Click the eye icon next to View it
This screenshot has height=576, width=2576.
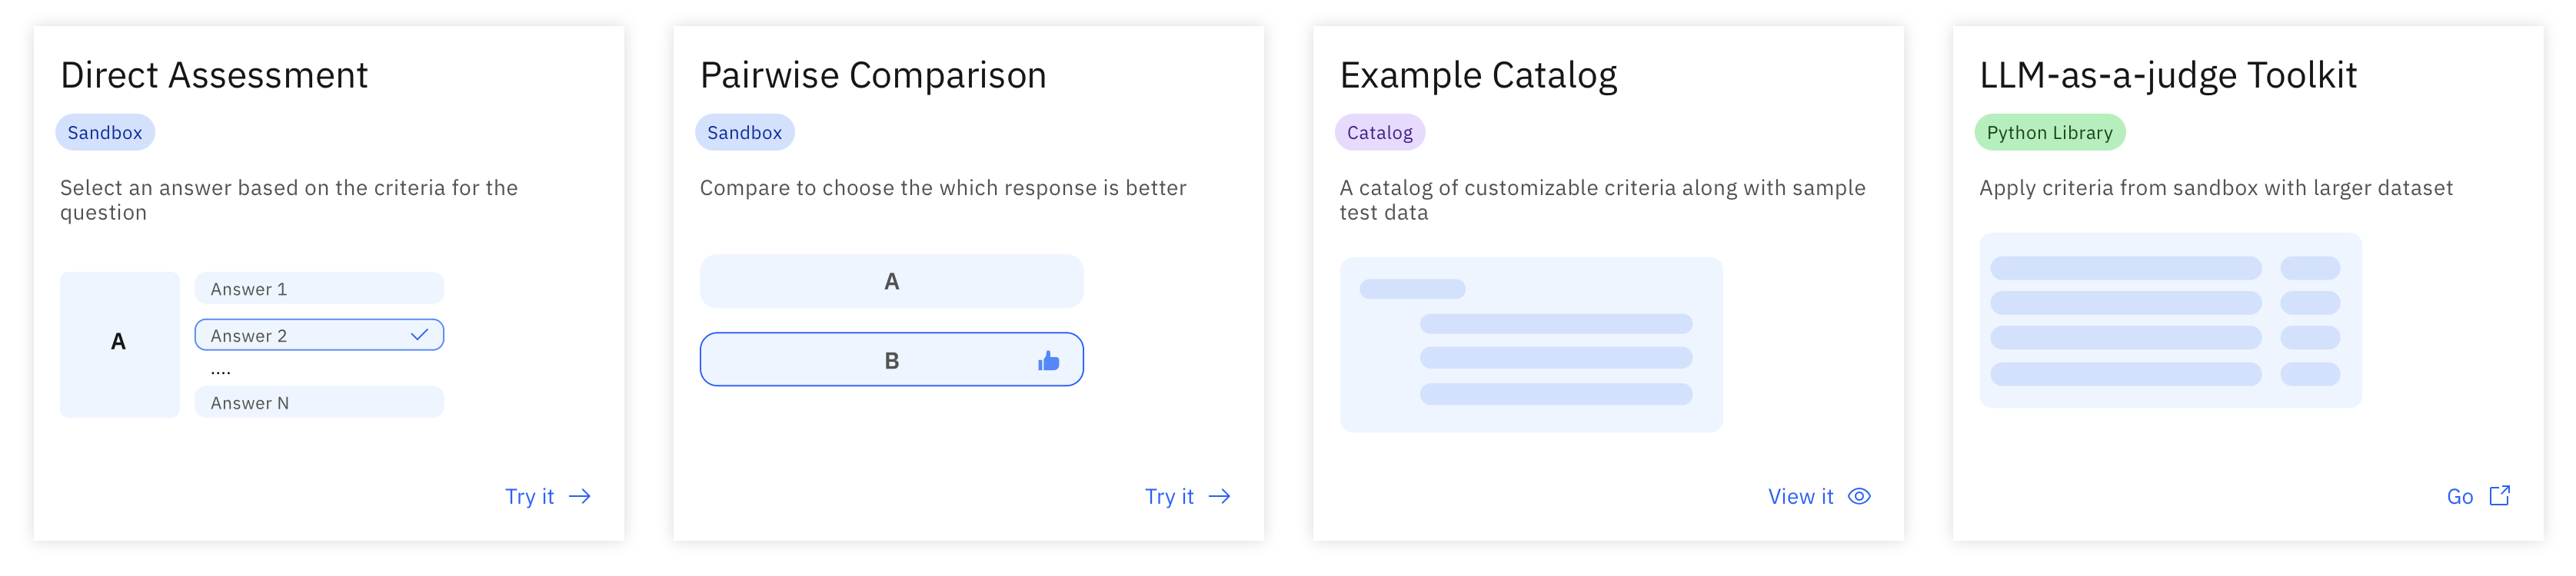[x=1859, y=496]
